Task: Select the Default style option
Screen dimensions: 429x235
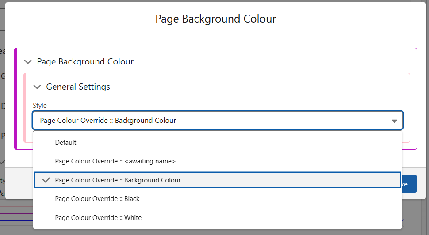Action: pyautogui.click(x=65, y=143)
